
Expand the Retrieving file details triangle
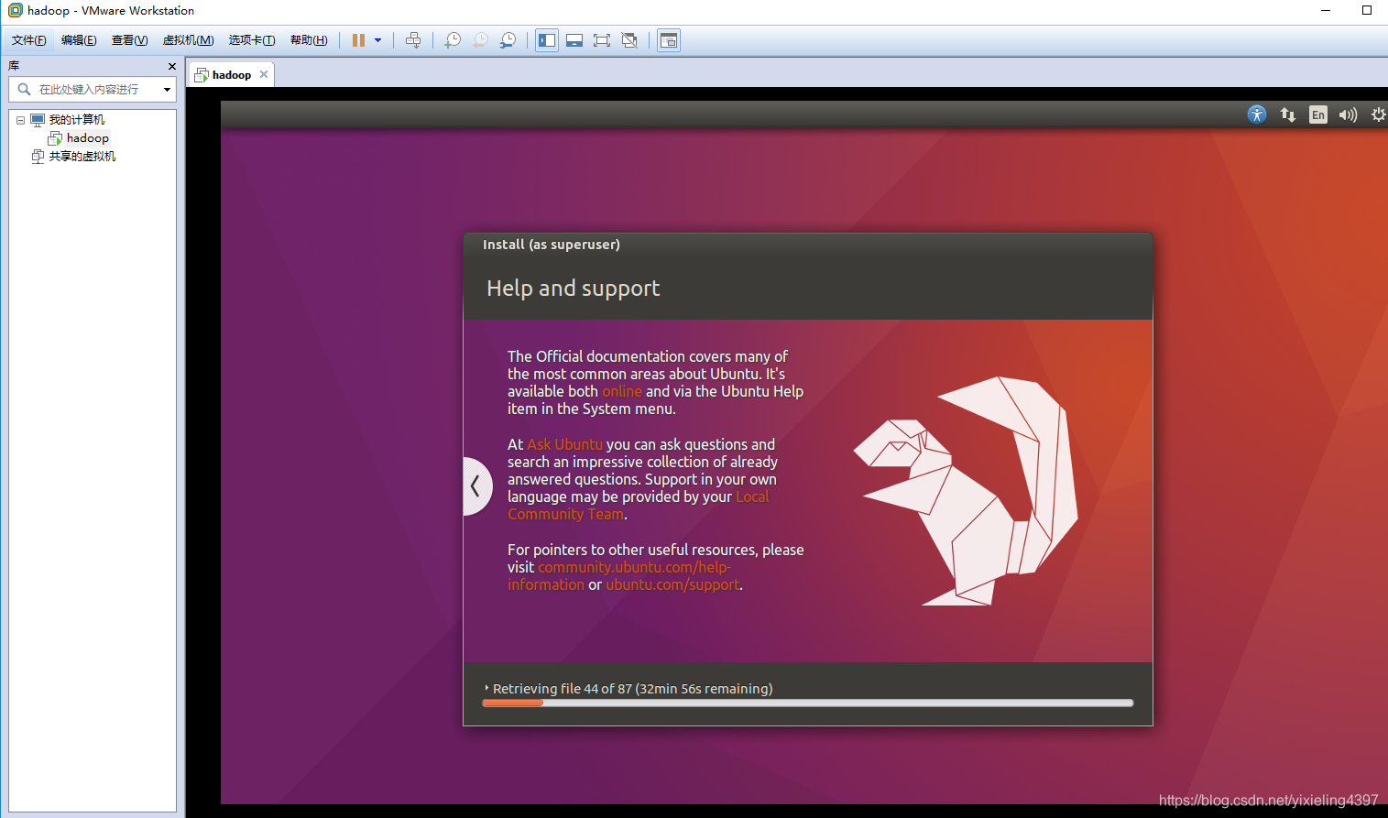pos(486,688)
